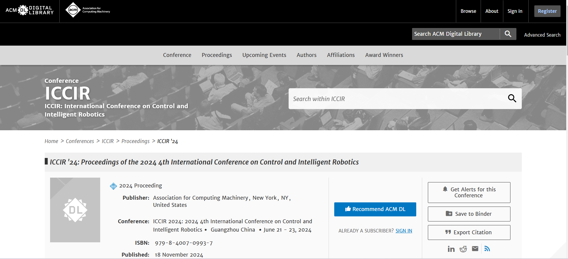The width and height of the screenshot is (568, 259).
Task: Open the Conference nav tab
Action: pos(177,55)
